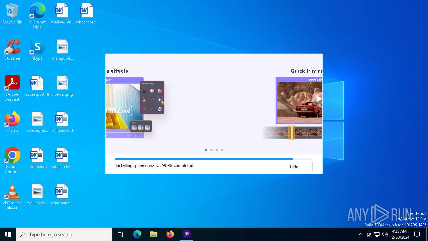Select artrental.rtf file icon

coord(37,158)
